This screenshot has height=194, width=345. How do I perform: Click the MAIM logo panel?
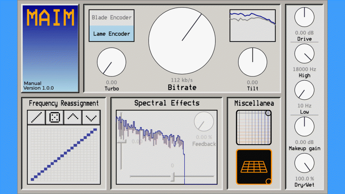[x=50, y=48]
